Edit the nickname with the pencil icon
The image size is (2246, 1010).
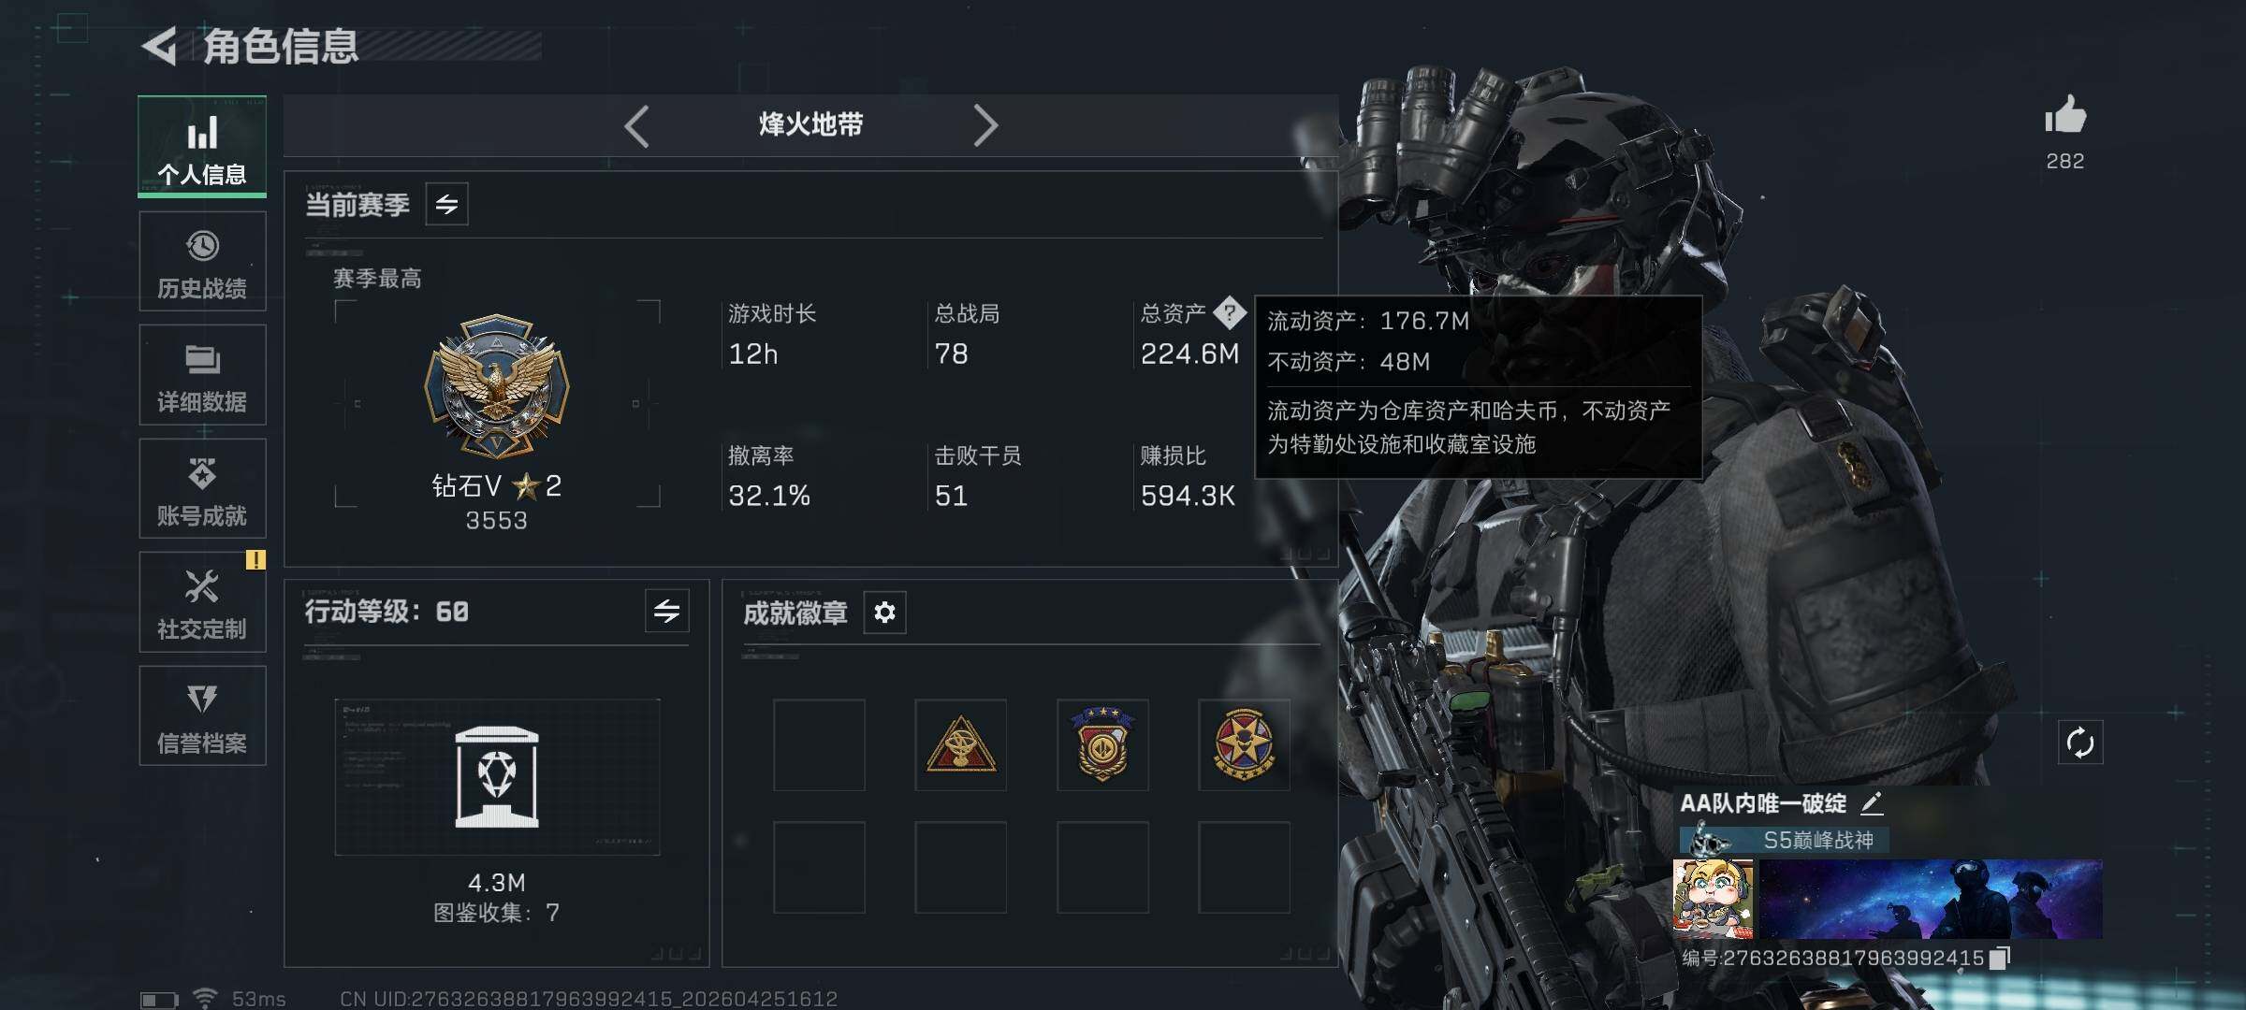click(x=1872, y=802)
